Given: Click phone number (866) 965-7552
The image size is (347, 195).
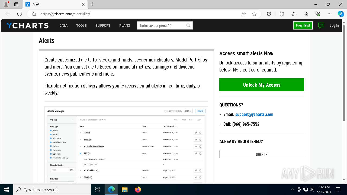Looking at the screenshot, I should 246,124.
